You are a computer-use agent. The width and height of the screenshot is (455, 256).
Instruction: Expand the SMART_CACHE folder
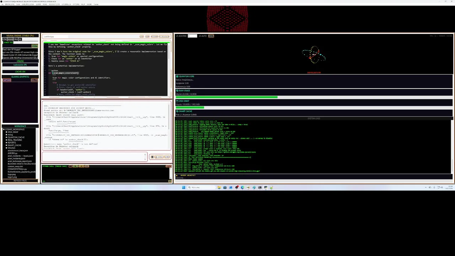(6, 145)
